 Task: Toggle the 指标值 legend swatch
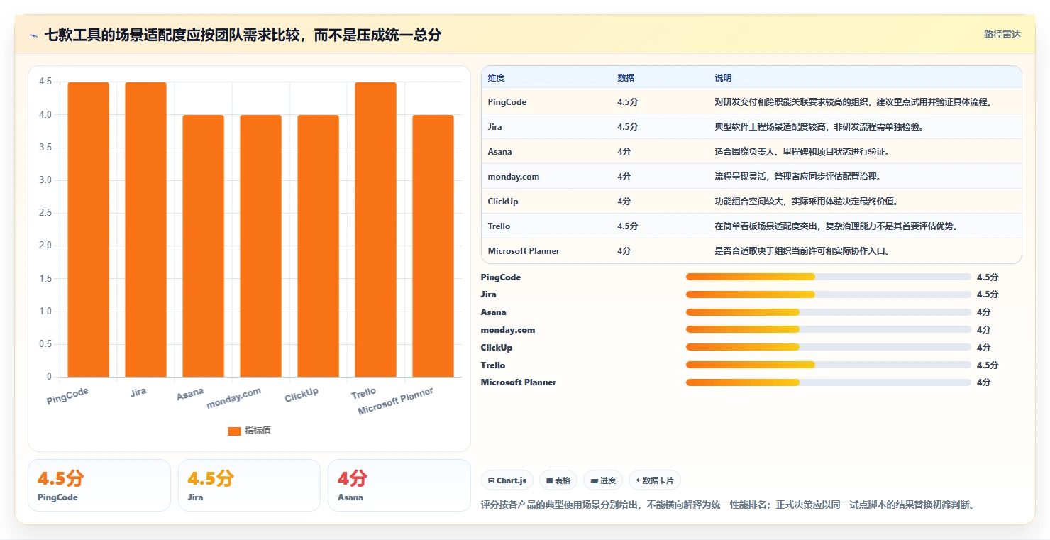point(234,431)
